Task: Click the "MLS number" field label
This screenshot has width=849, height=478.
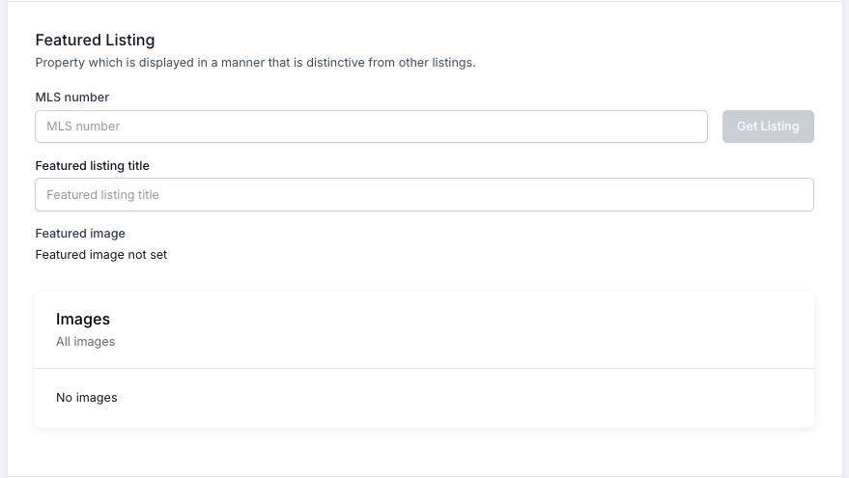Action: click(x=72, y=98)
